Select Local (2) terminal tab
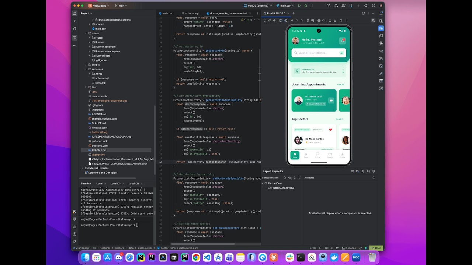472x265 pixels. [x=133, y=183]
